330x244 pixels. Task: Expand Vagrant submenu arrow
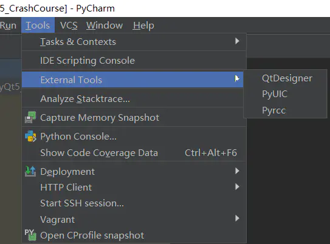(237, 219)
